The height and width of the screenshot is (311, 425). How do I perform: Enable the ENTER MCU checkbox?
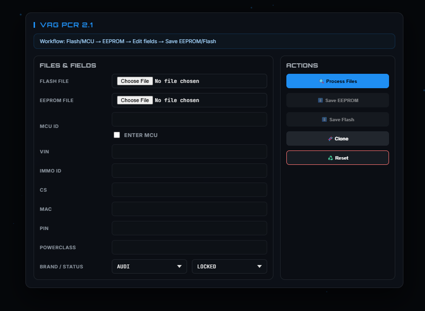point(117,135)
